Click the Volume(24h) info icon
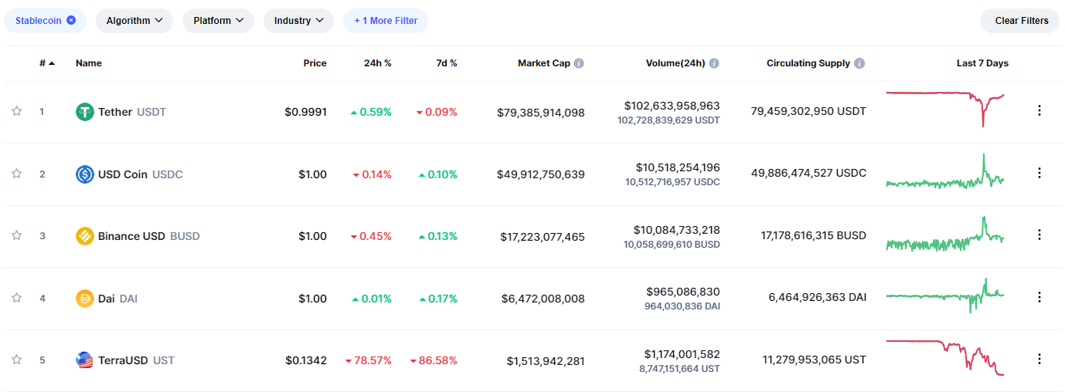Screen dimensions: 1065x392 tap(714, 63)
